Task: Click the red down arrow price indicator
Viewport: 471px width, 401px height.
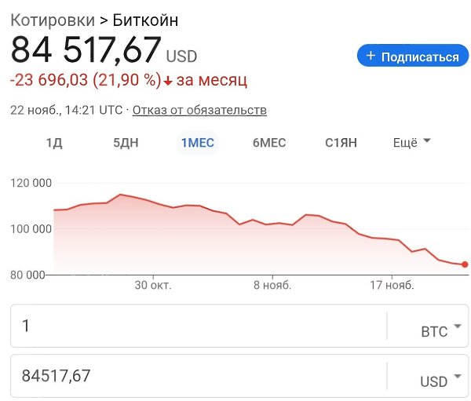Action: [x=167, y=81]
